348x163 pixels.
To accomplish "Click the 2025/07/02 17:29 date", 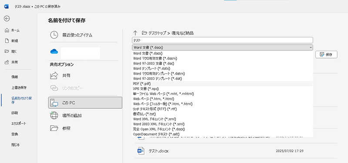I will point(290,151).
